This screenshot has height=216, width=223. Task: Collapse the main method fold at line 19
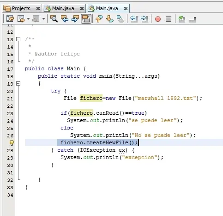(x=18, y=84)
